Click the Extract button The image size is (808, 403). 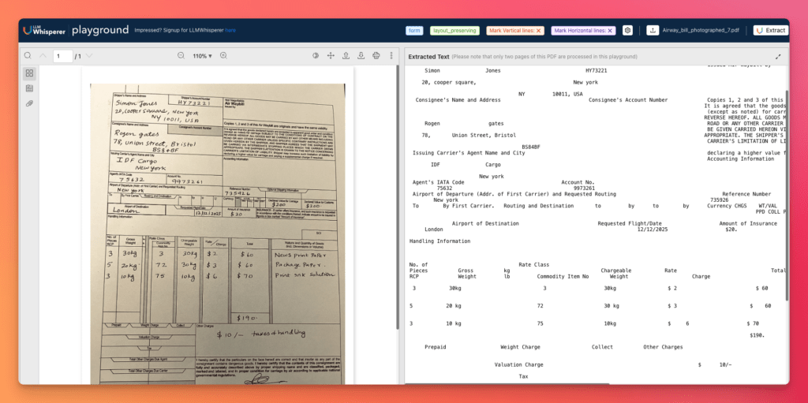[769, 30]
